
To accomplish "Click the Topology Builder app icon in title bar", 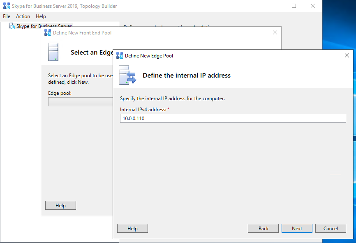I will click(x=7, y=6).
